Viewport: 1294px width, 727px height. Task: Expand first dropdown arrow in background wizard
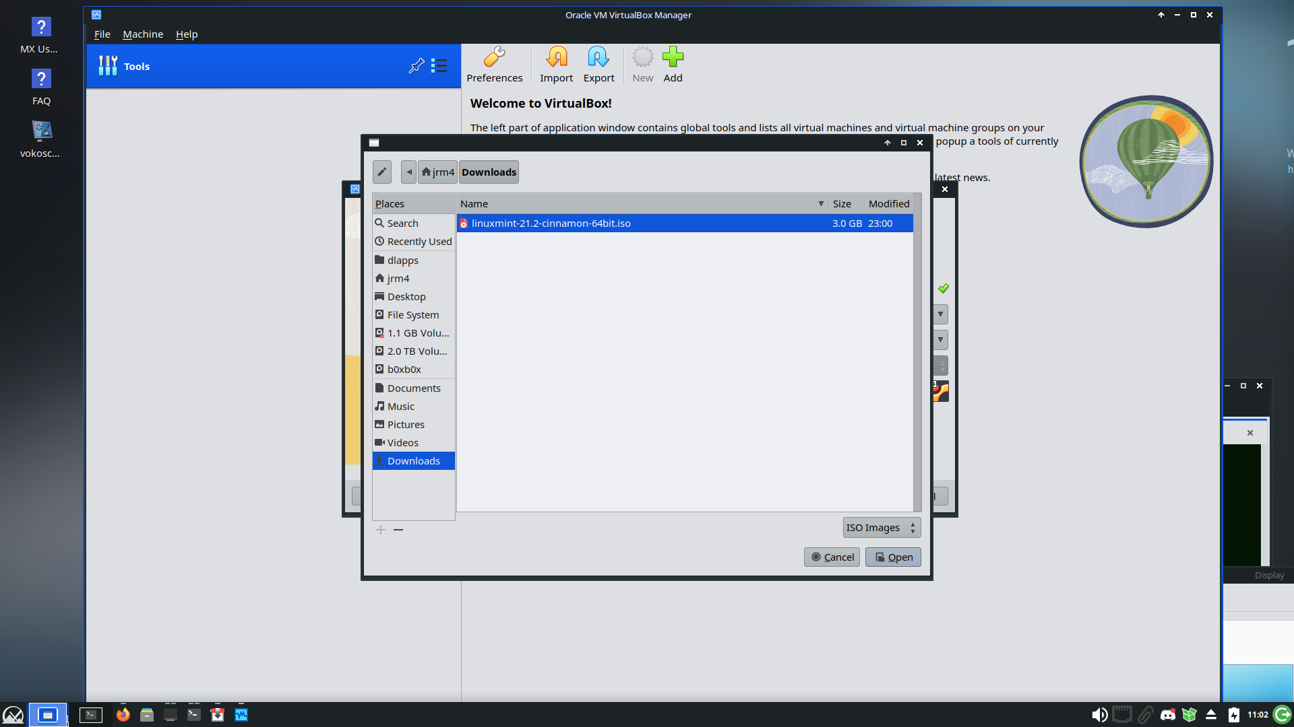coord(940,314)
